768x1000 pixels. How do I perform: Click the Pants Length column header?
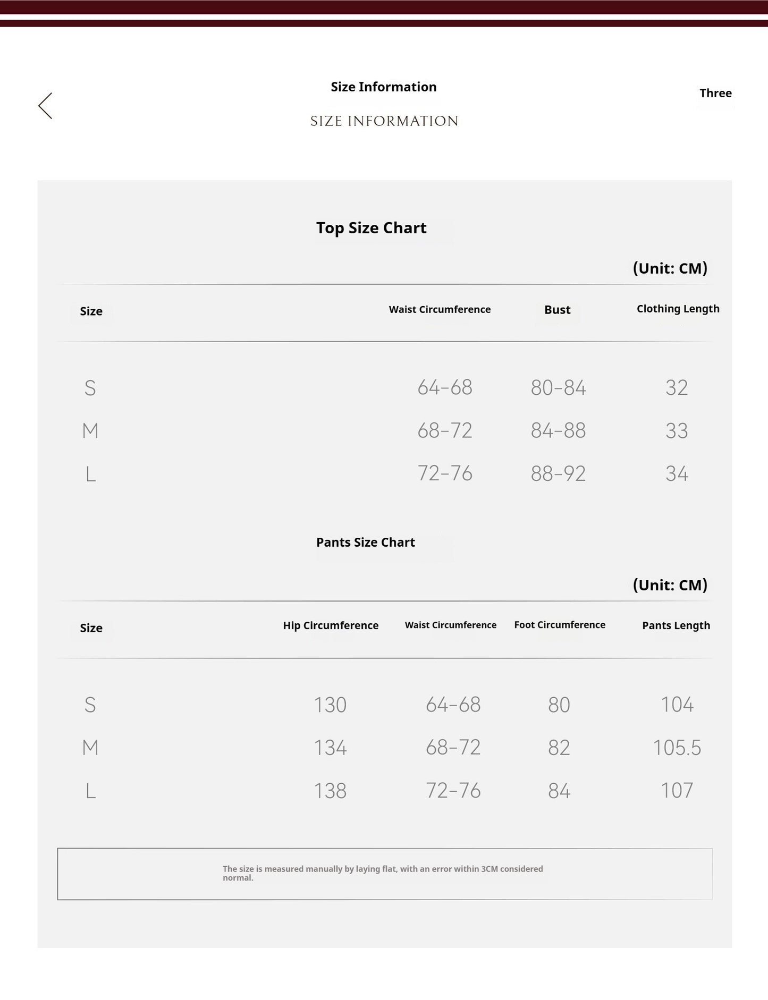pyautogui.click(x=676, y=625)
